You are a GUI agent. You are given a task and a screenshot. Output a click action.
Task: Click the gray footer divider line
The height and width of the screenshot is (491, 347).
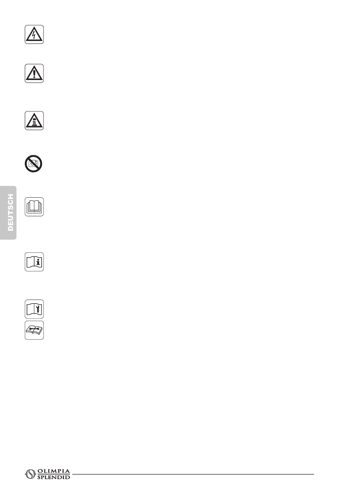pyautogui.click(x=193, y=475)
